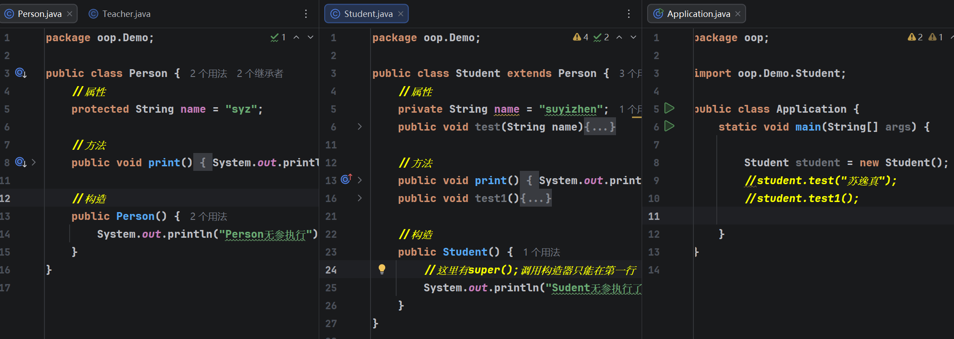Screen dimensions: 954x339
Task: Place cursor on empty line 11 in Application.java
Action: 823,216
